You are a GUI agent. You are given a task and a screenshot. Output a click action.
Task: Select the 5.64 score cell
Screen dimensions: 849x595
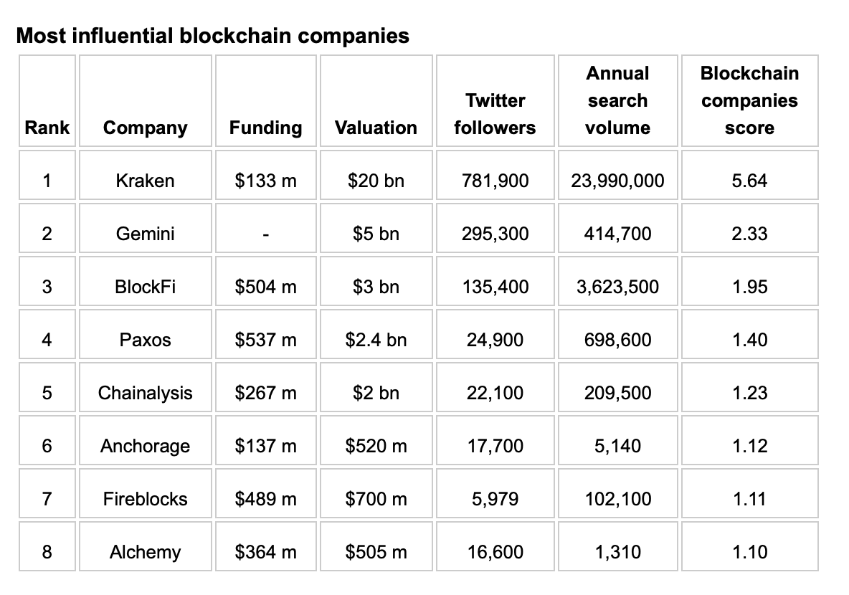749,180
